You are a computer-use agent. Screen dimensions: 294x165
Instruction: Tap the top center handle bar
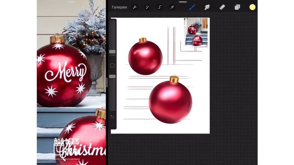183,2
